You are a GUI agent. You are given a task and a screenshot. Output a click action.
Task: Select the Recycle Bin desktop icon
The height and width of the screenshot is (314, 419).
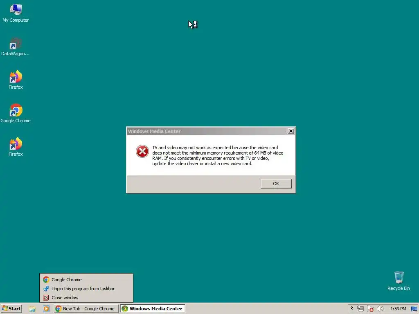click(399, 281)
